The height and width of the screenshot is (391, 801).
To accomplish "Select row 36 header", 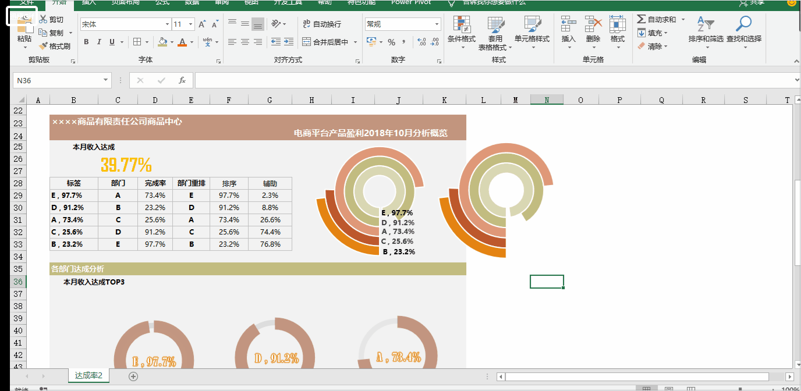I will tap(18, 282).
